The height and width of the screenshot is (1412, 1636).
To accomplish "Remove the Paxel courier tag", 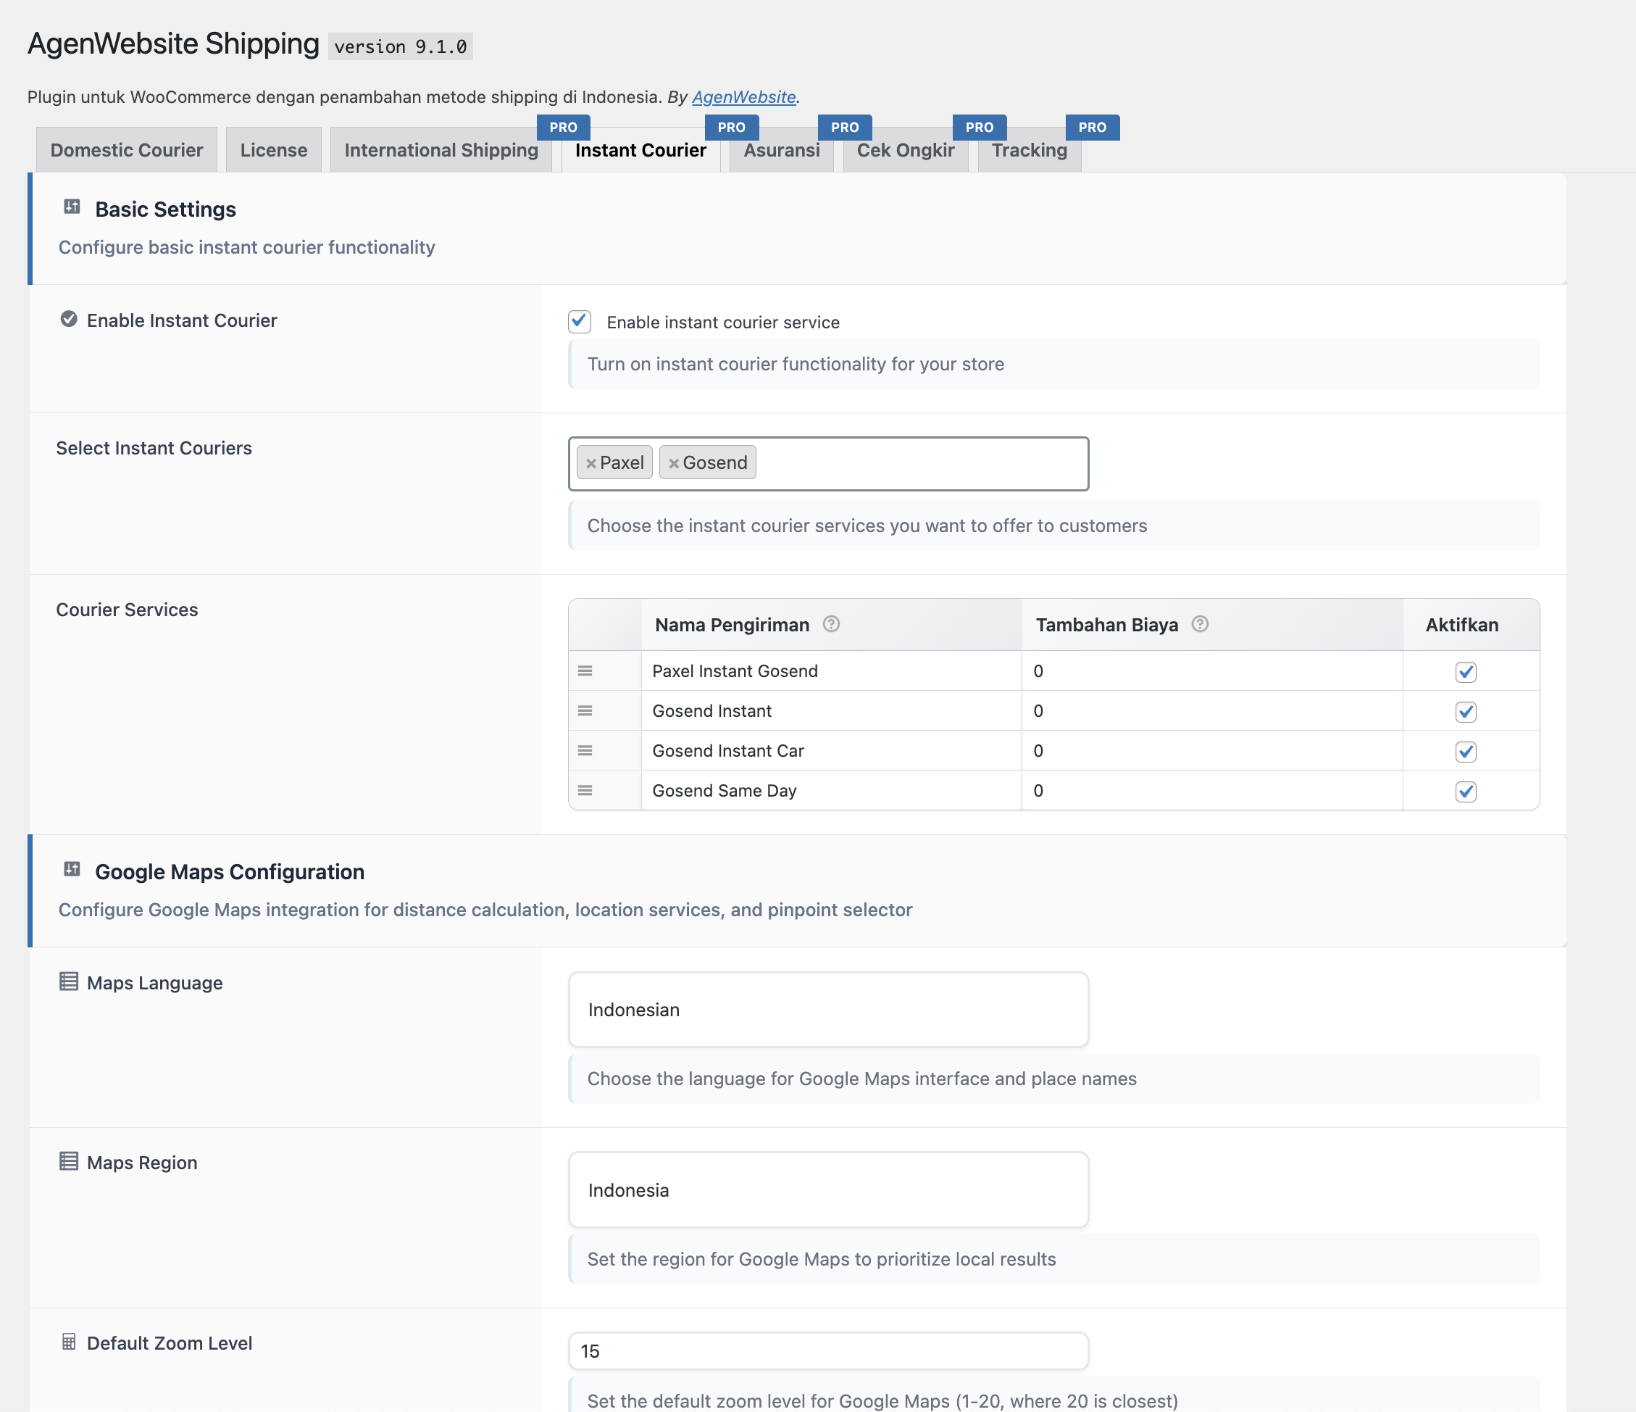I will 590,464.
